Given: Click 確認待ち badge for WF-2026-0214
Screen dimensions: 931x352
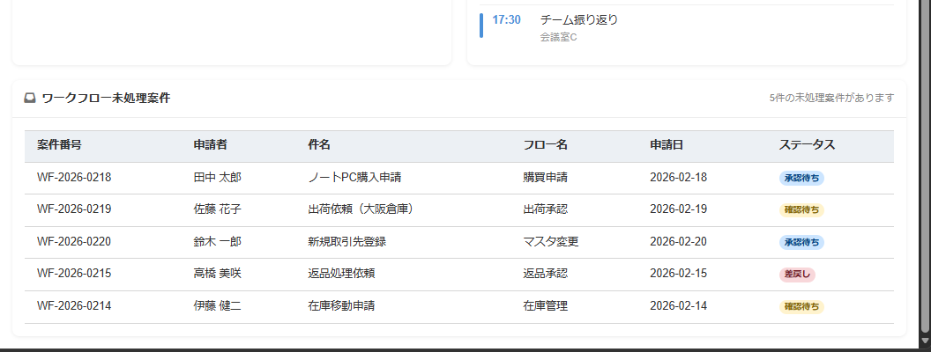Looking at the screenshot, I should pos(801,307).
